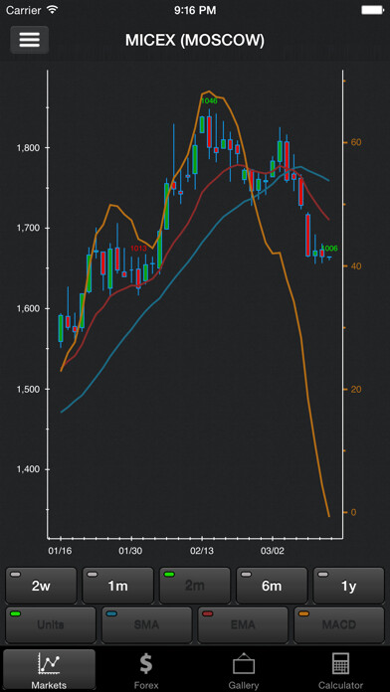Open the Markets tab
Viewport: 390px width, 692px height.
click(49, 670)
